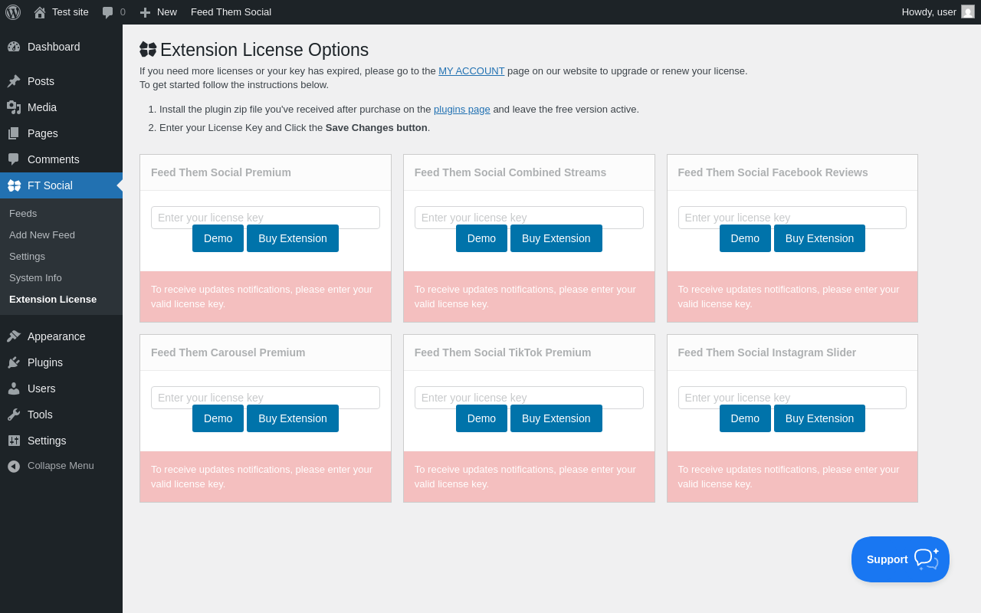
Task: Open the MY ACCOUNT link
Action: tap(471, 71)
